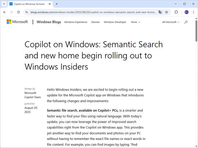The height and width of the screenshot is (148, 198).
Task: Expand the All Microsoft dropdown
Action: point(171,22)
